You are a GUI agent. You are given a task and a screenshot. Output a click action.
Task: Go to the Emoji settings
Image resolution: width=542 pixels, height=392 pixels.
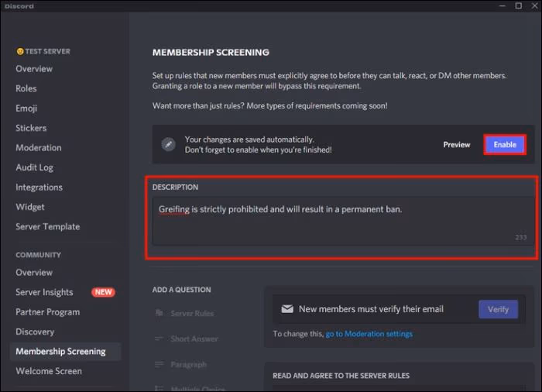coord(26,108)
